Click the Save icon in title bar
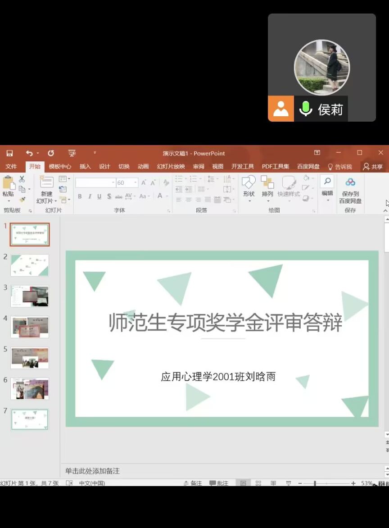The height and width of the screenshot is (528, 389). tap(9, 153)
